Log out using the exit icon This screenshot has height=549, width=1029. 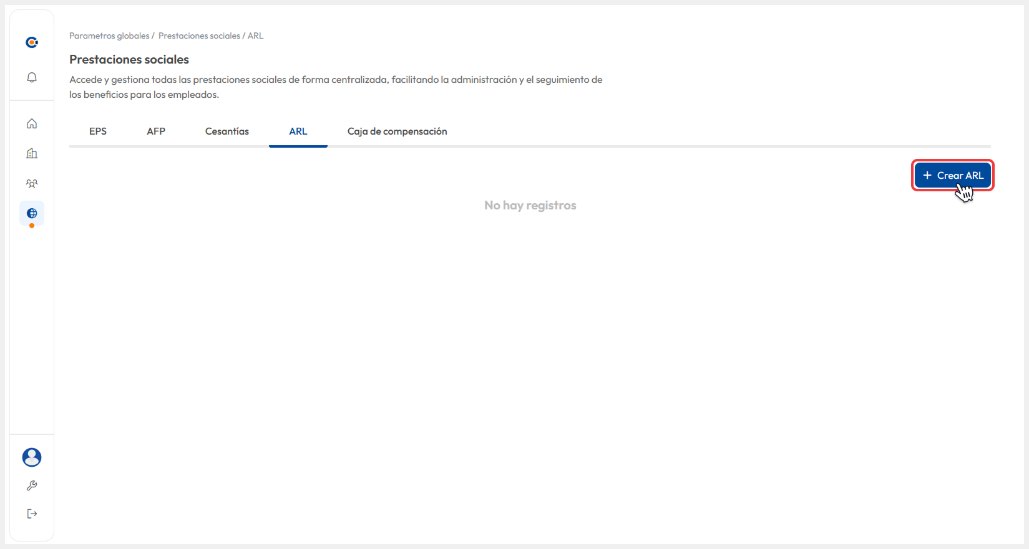tap(32, 513)
